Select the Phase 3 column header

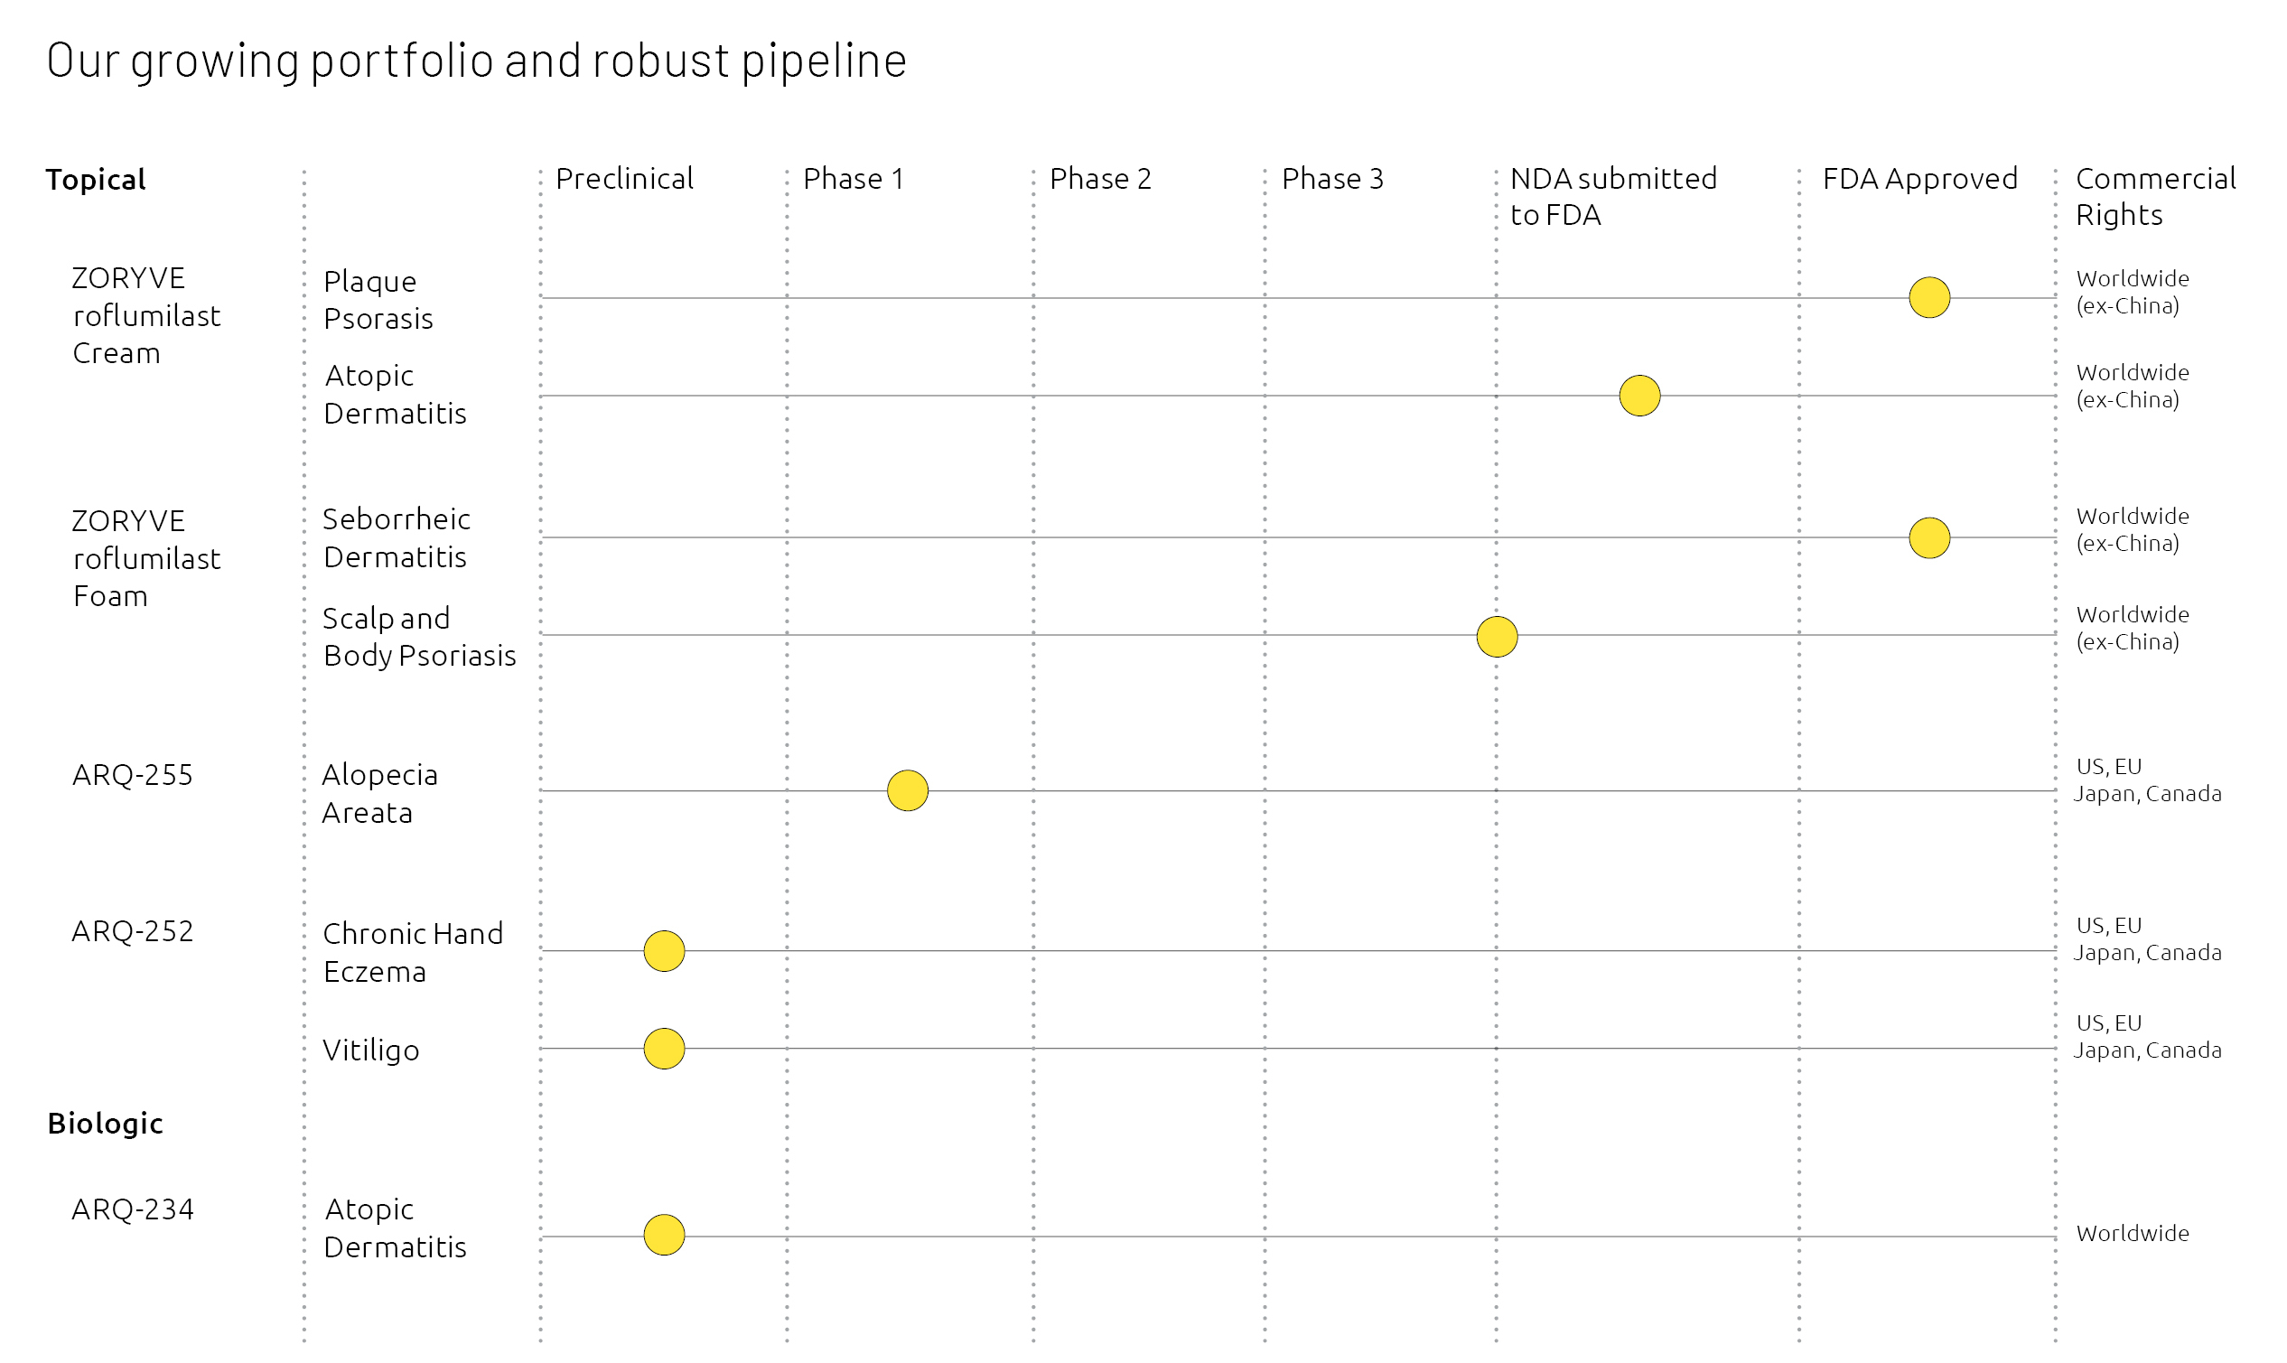pyautogui.click(x=1331, y=179)
